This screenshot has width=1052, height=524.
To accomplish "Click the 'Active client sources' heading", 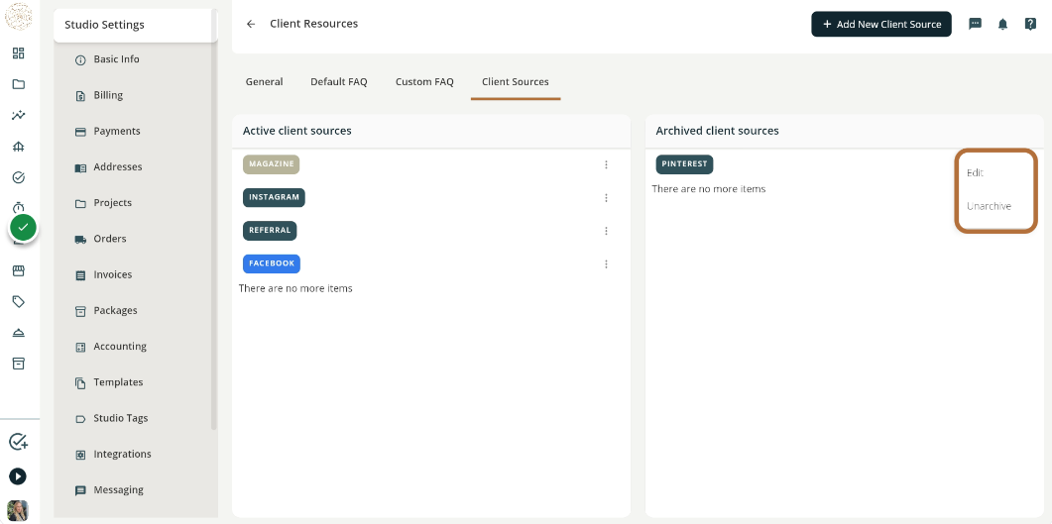I will (297, 132).
